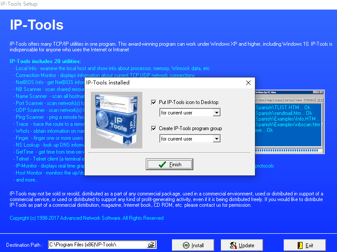Click the Update button

242,245
